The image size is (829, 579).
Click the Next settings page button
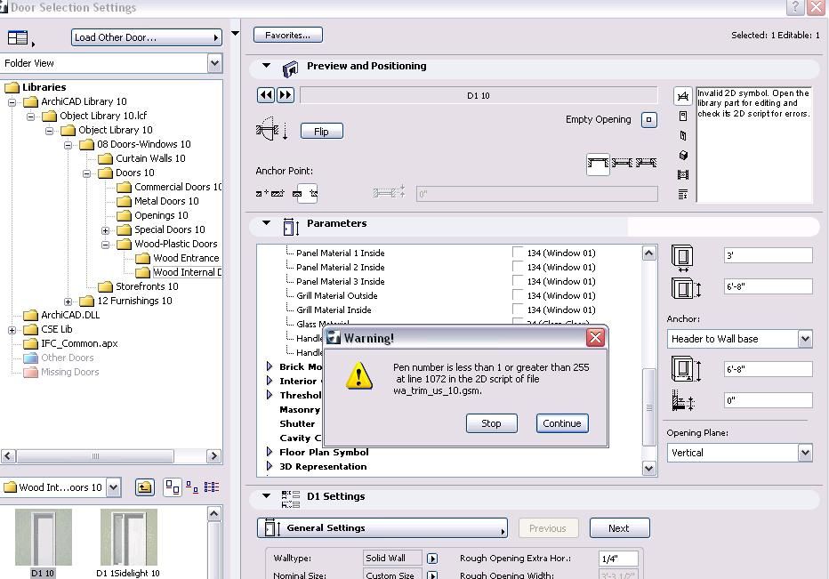point(619,527)
